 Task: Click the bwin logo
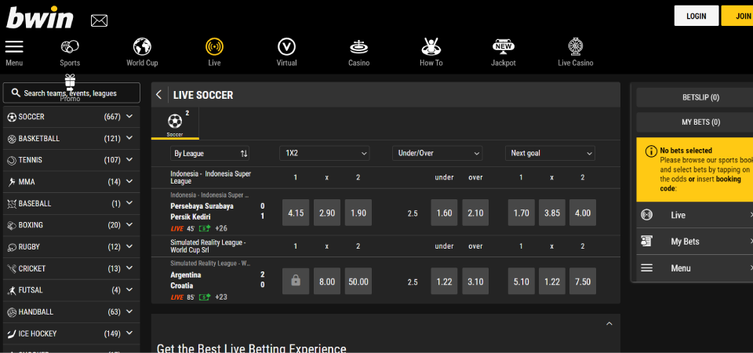tap(39, 18)
